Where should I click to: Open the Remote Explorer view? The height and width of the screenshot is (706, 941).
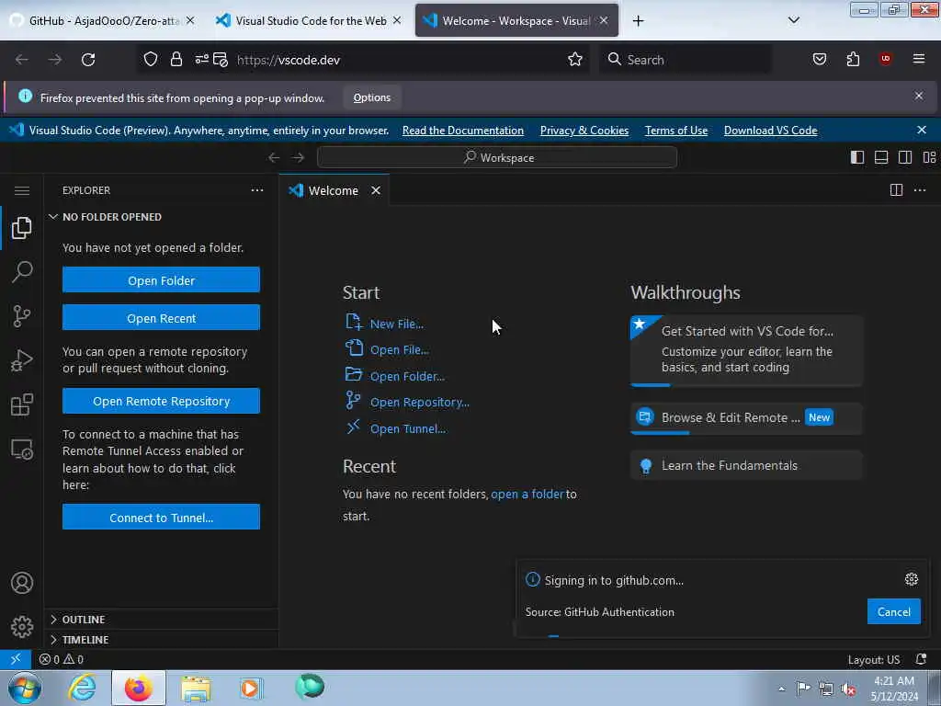[22, 449]
